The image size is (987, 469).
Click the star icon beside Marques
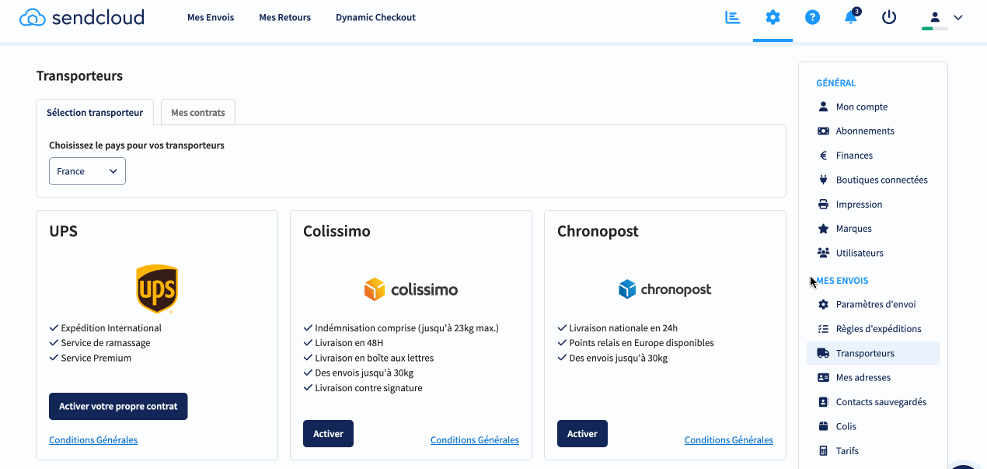click(824, 229)
